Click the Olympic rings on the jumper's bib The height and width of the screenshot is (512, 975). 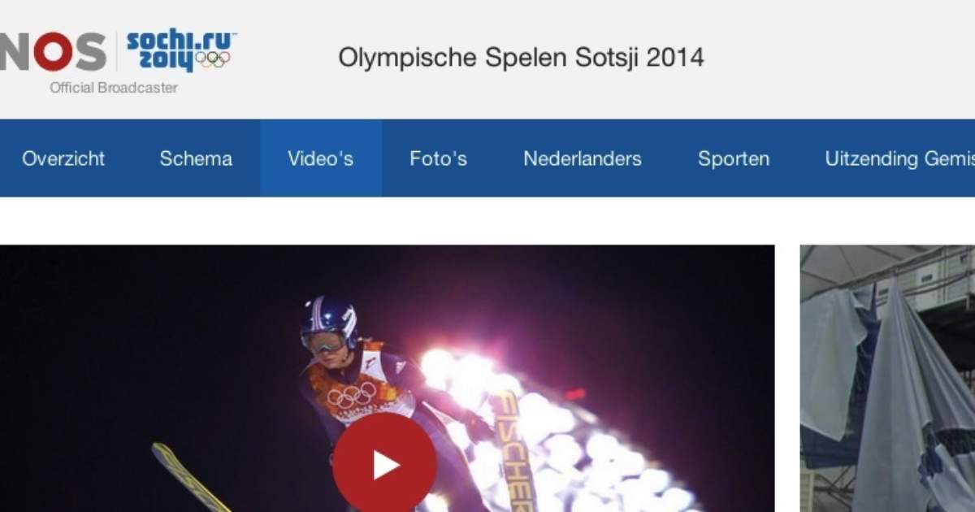(x=353, y=394)
